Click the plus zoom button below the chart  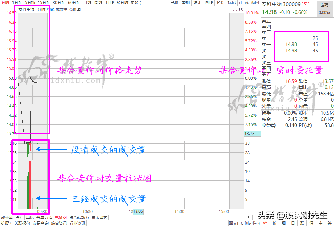tap(248, 217)
